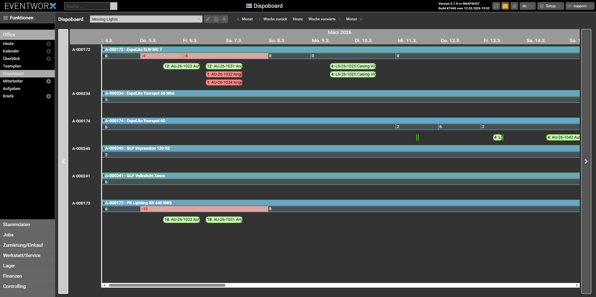Click the plus icon next to Mitarbeiter

[49, 81]
